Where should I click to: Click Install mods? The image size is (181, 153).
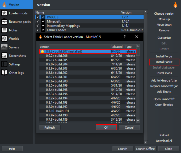tap(164, 73)
